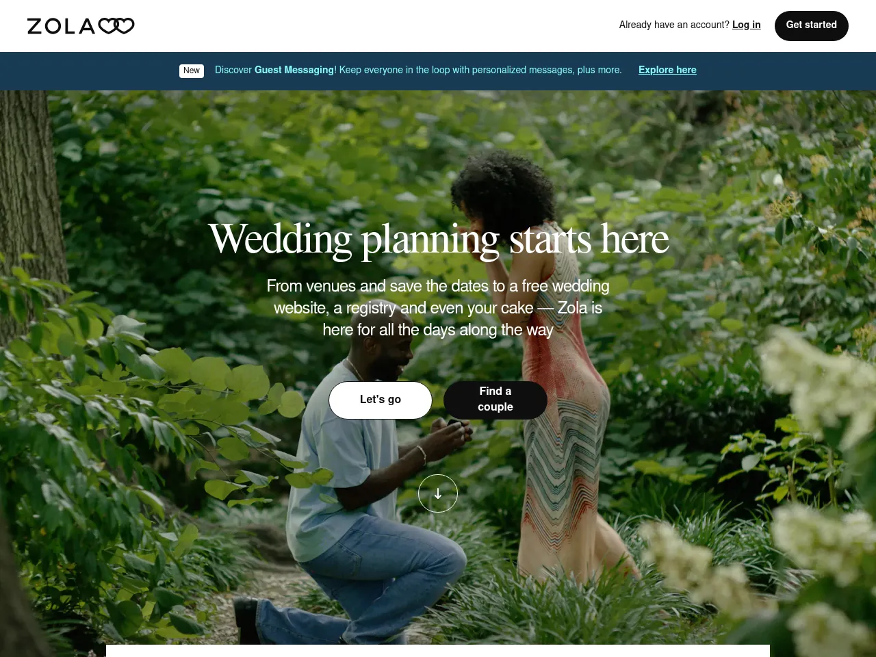This screenshot has height=657, width=876.
Task: Click the "Wedding planning starts here" headline
Action: 439,240
